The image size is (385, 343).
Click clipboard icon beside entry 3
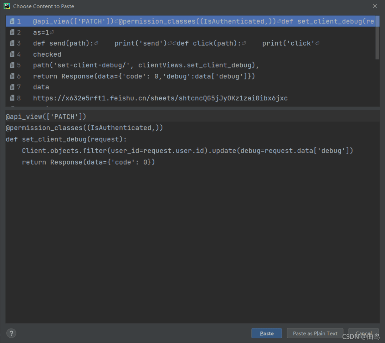point(12,43)
